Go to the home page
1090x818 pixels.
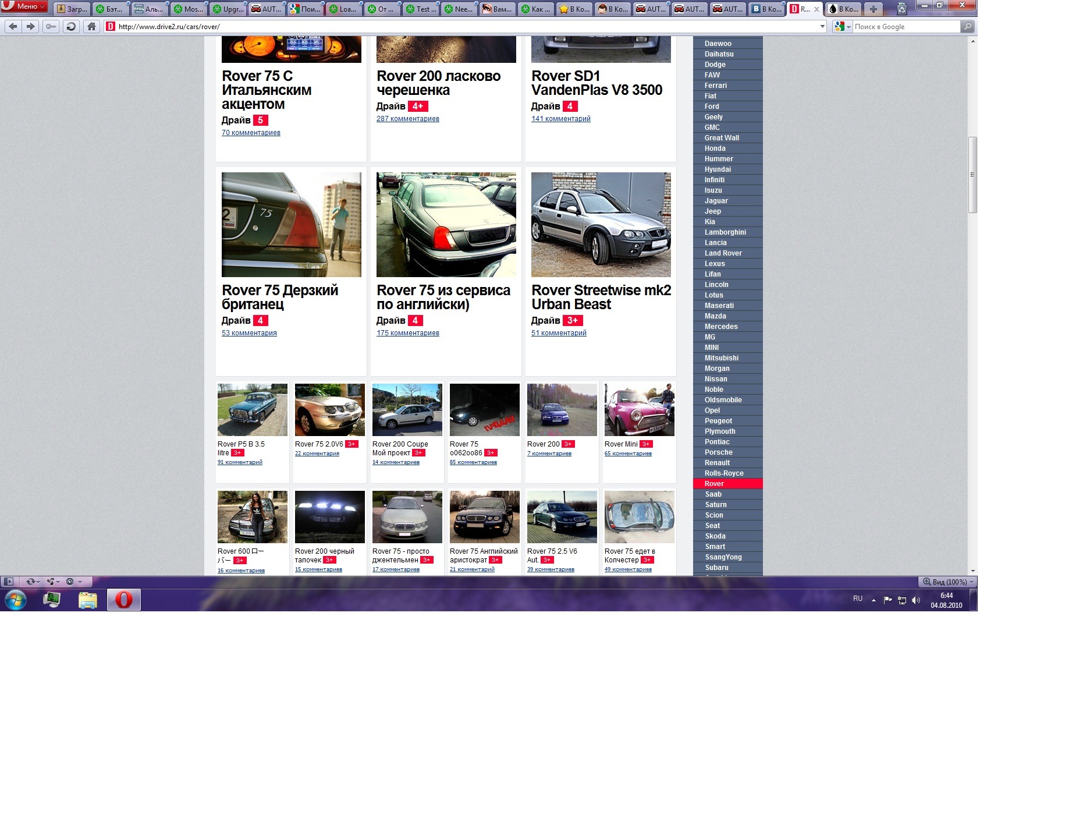[91, 26]
